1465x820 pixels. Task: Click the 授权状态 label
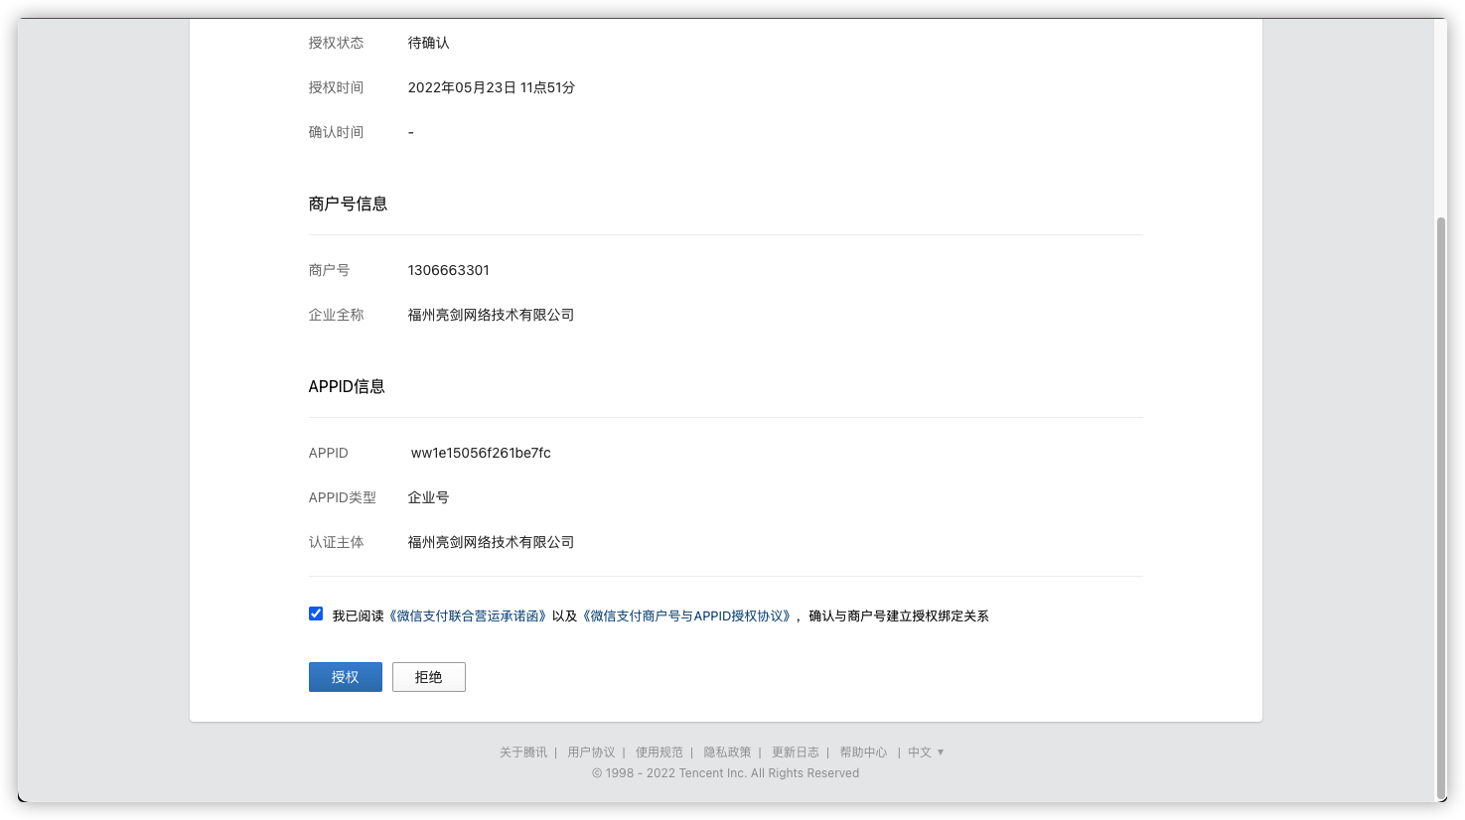pyautogui.click(x=337, y=43)
